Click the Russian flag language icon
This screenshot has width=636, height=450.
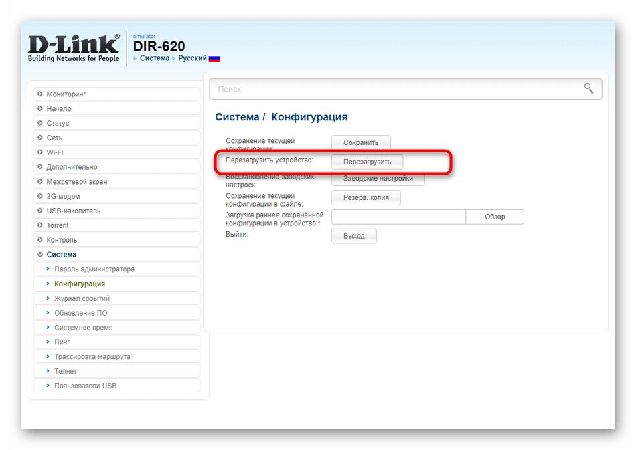coord(214,58)
